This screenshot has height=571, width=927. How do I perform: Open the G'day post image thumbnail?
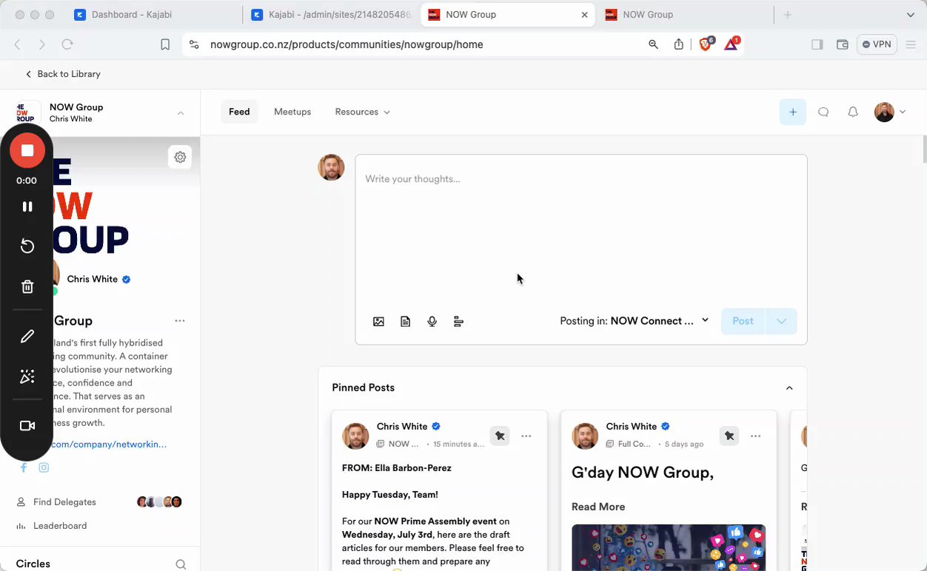[669, 547]
